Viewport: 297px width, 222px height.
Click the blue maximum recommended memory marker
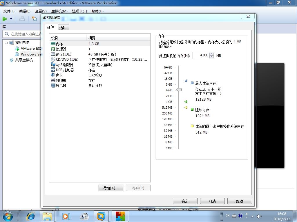(x=186, y=81)
